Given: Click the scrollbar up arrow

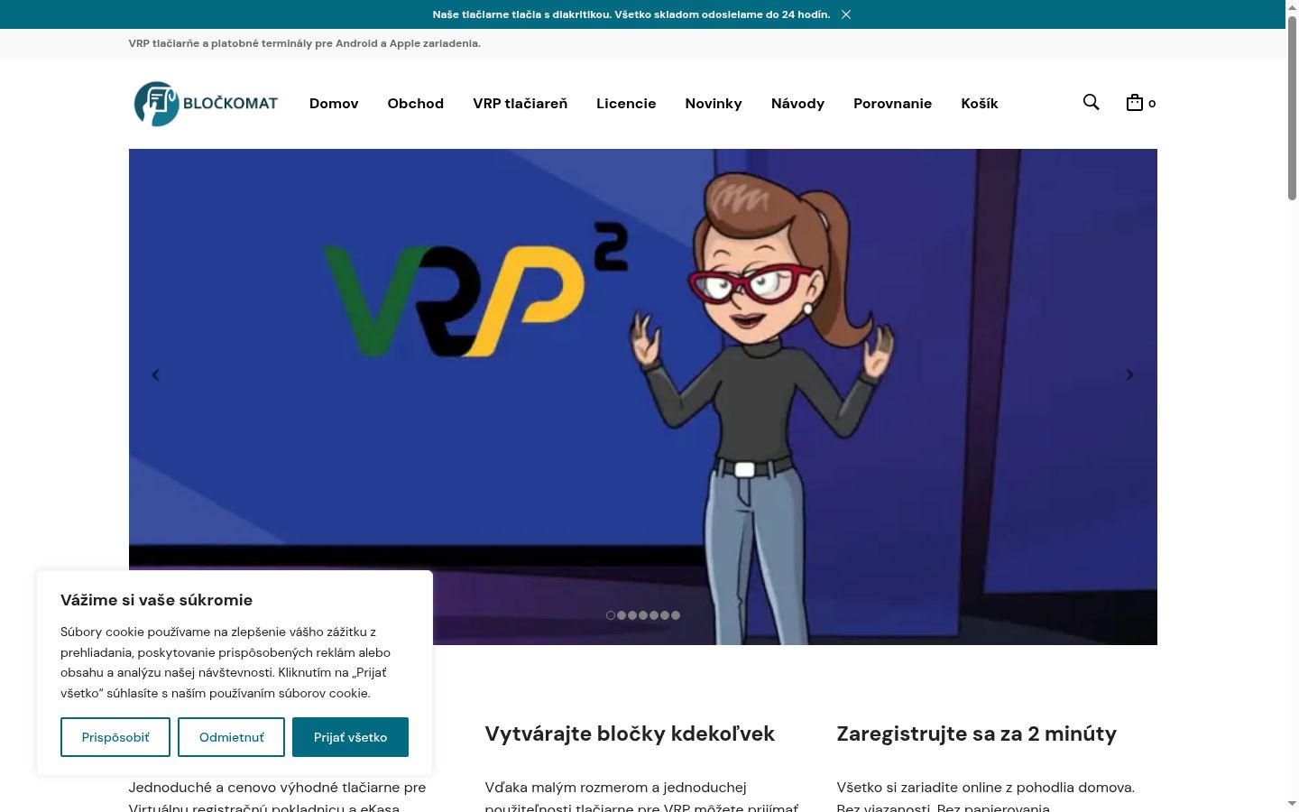Looking at the screenshot, I should tap(1292, 7).
